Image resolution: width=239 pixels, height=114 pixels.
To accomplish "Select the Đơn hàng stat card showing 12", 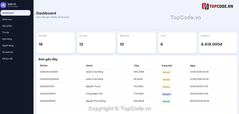I will point(96,43).
